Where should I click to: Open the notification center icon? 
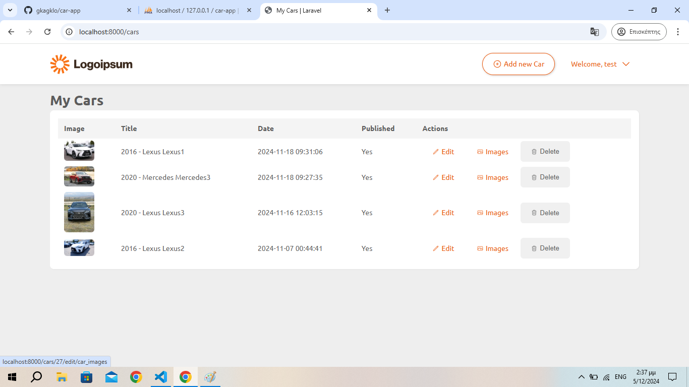[672, 377]
